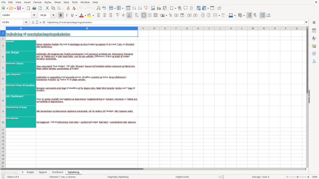Click the Define Print Area icon
Viewport: 319px width, 179px height.
199,8
